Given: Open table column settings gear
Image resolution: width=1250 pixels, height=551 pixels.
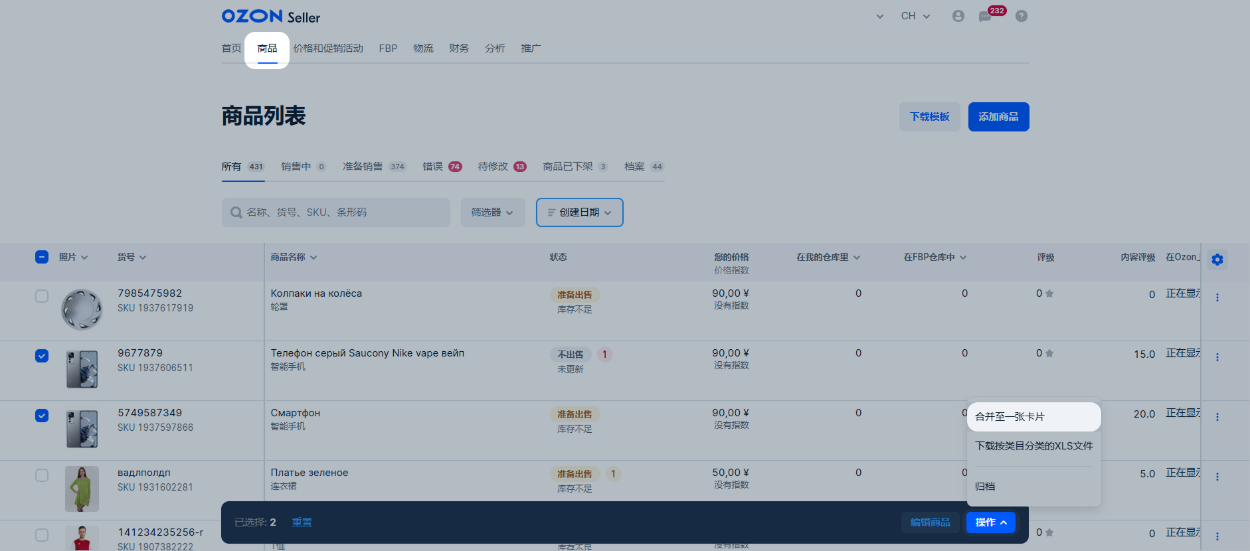Looking at the screenshot, I should [x=1217, y=260].
